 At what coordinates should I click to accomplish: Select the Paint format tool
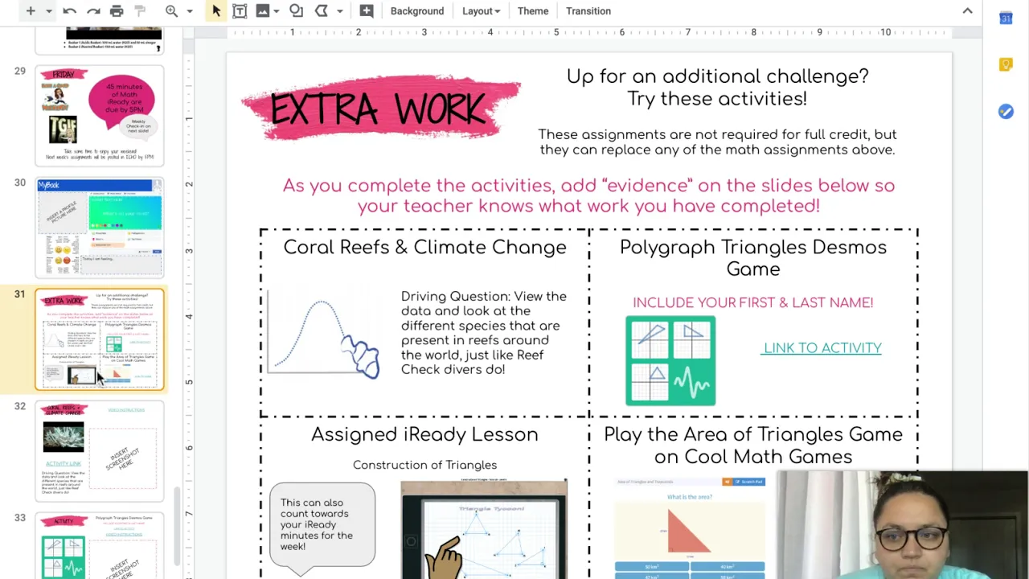(x=140, y=11)
